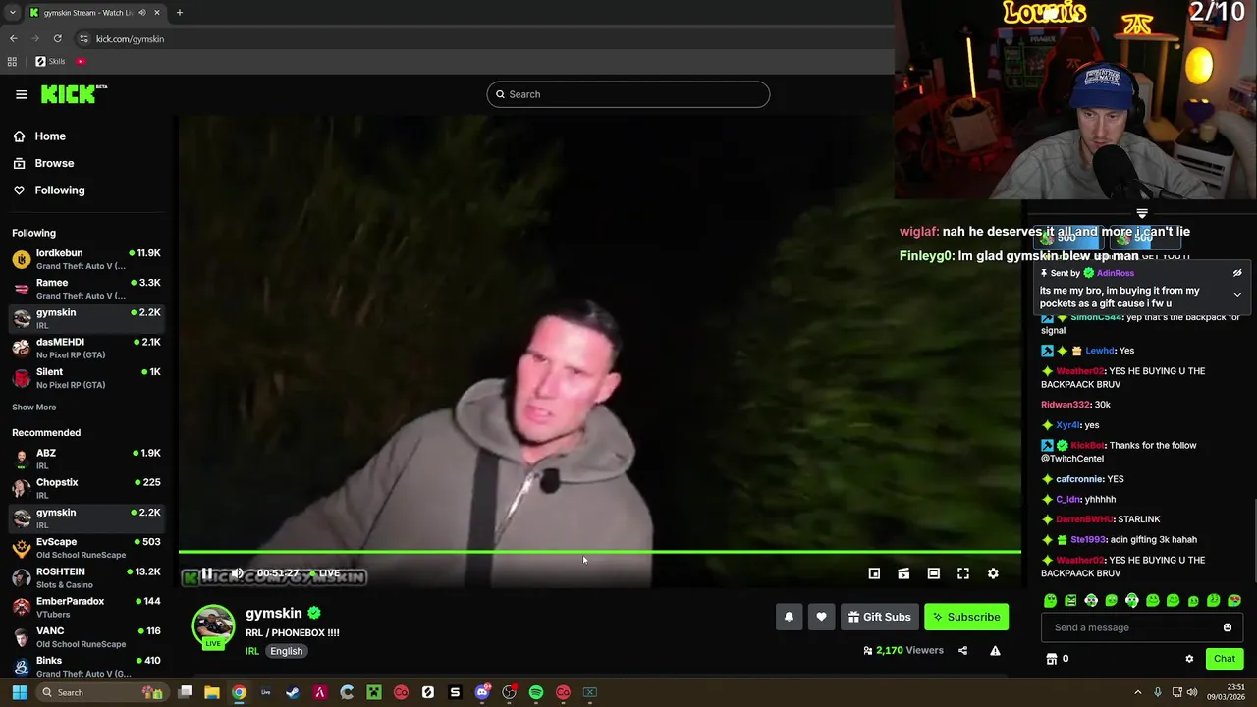Expand Following list with Show more
The width and height of the screenshot is (1257, 707).
(x=34, y=408)
